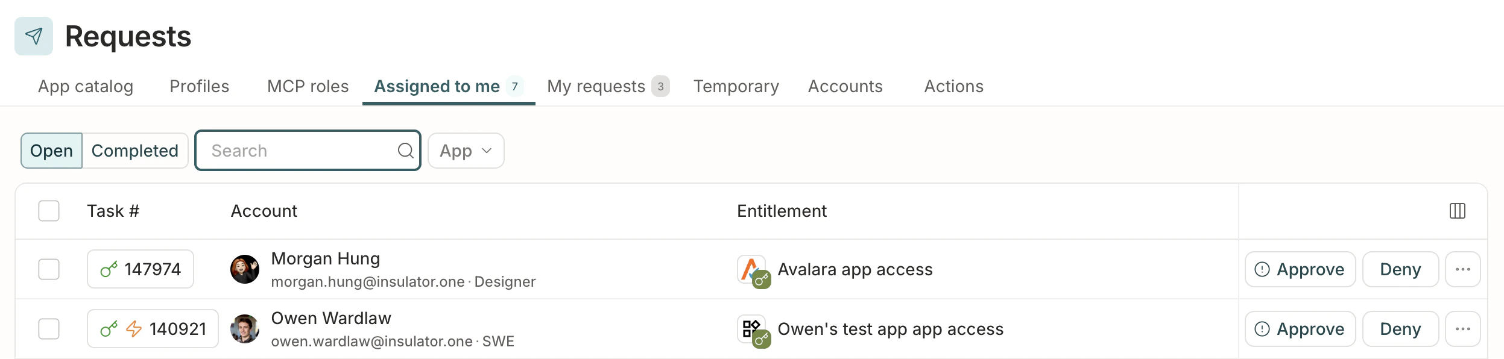This screenshot has height=359, width=1504.
Task: Click the search magnifier icon
Action: tap(405, 150)
